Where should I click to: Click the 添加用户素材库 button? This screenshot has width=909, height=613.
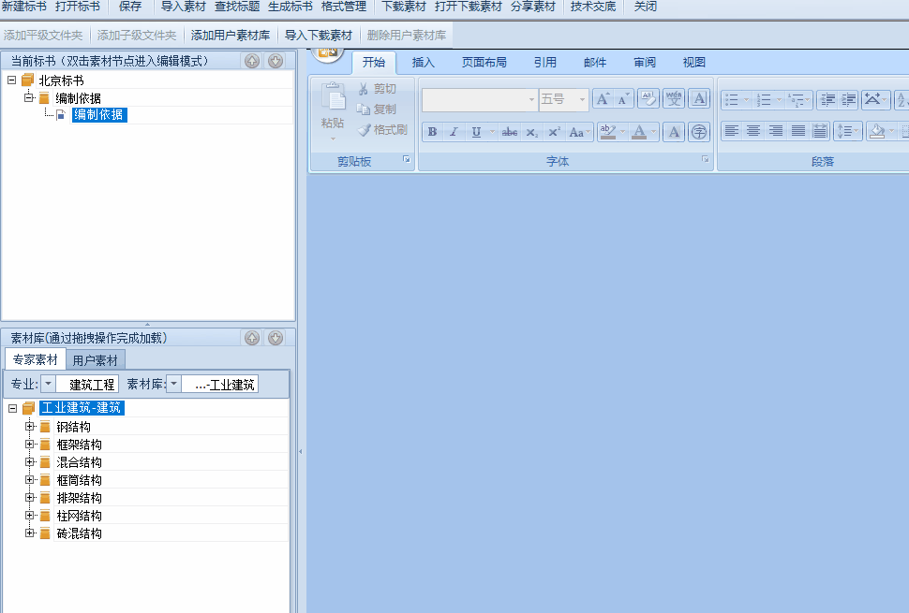[x=231, y=36]
